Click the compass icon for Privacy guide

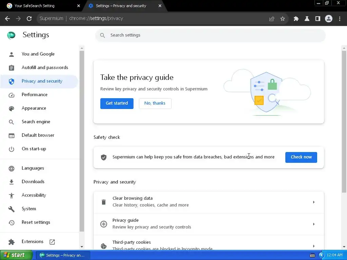coord(104,224)
